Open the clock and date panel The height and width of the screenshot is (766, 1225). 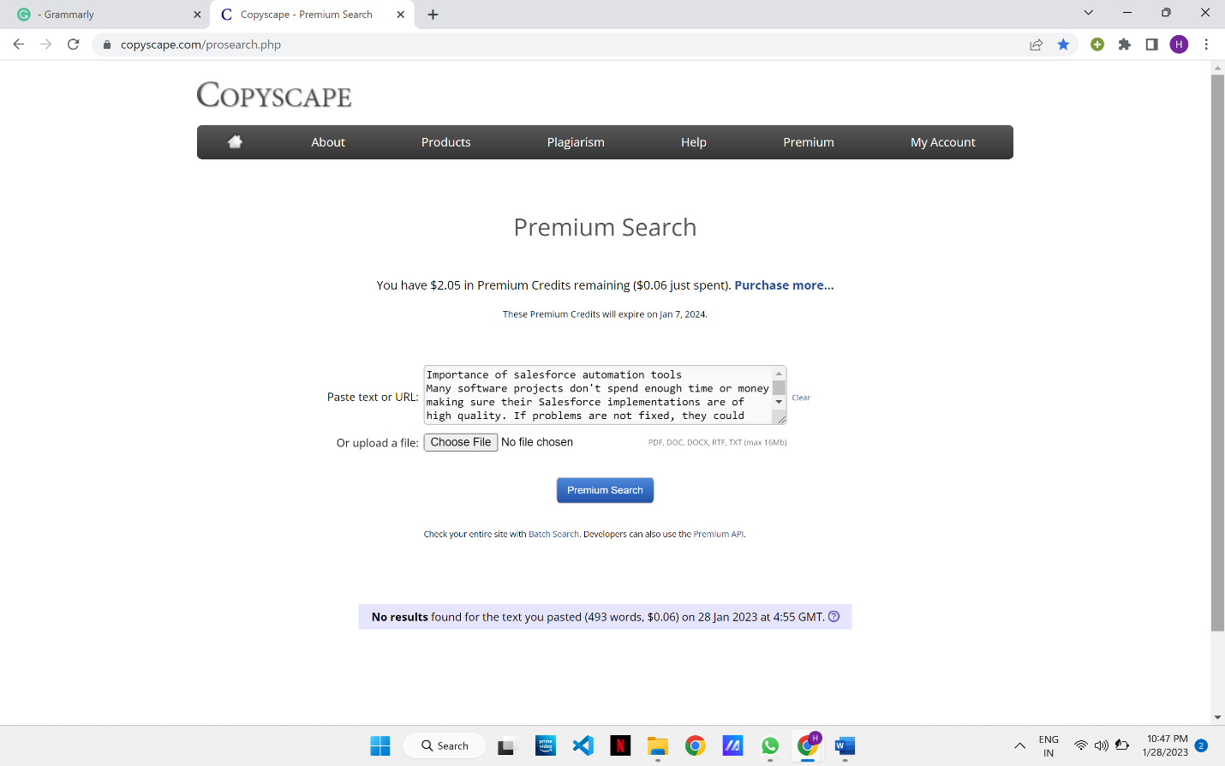1166,745
